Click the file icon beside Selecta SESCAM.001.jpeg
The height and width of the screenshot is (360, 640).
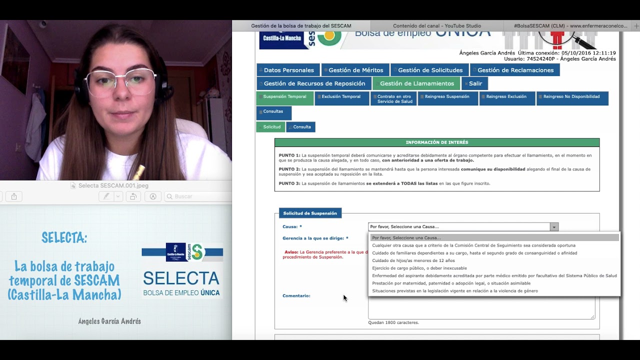tap(73, 185)
